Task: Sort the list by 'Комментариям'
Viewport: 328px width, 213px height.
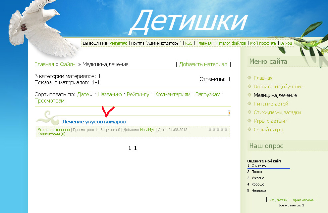Action: (172, 95)
